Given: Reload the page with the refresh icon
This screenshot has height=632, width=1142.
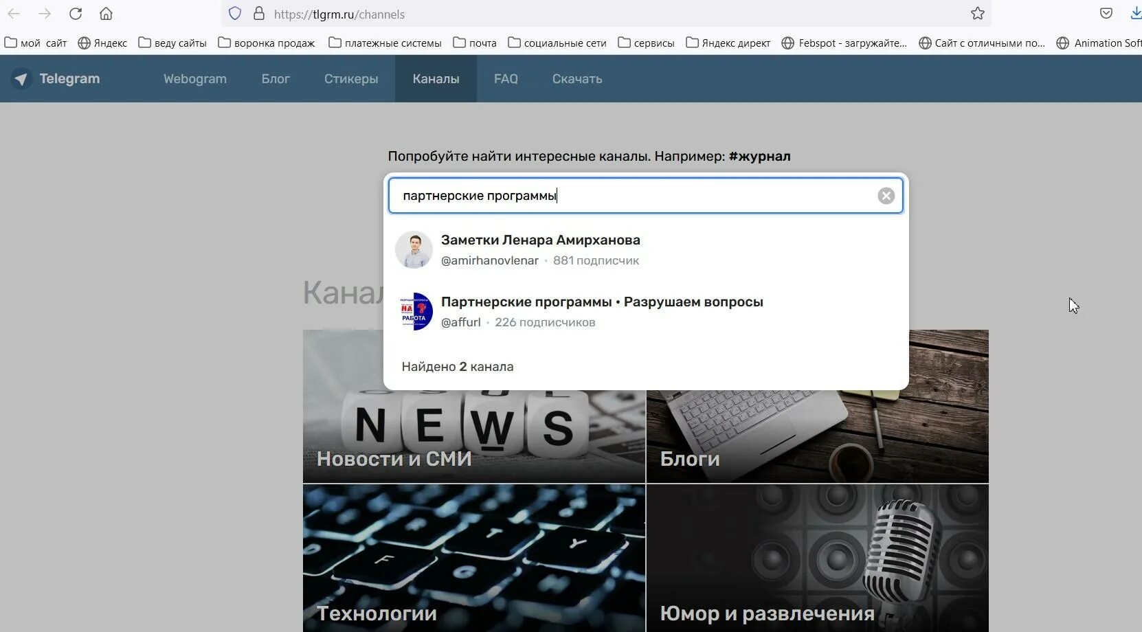Looking at the screenshot, I should point(76,14).
